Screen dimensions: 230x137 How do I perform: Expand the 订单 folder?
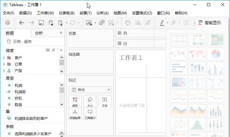(4, 64)
